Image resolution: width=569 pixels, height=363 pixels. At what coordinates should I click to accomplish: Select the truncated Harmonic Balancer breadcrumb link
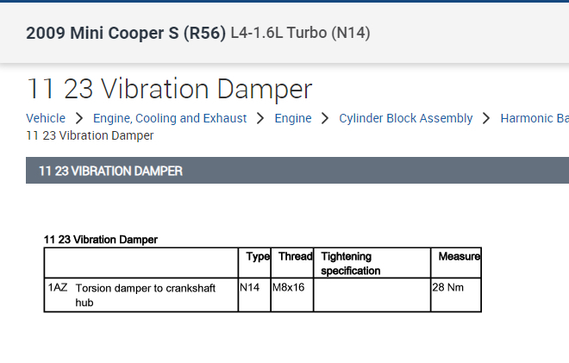pyautogui.click(x=534, y=118)
